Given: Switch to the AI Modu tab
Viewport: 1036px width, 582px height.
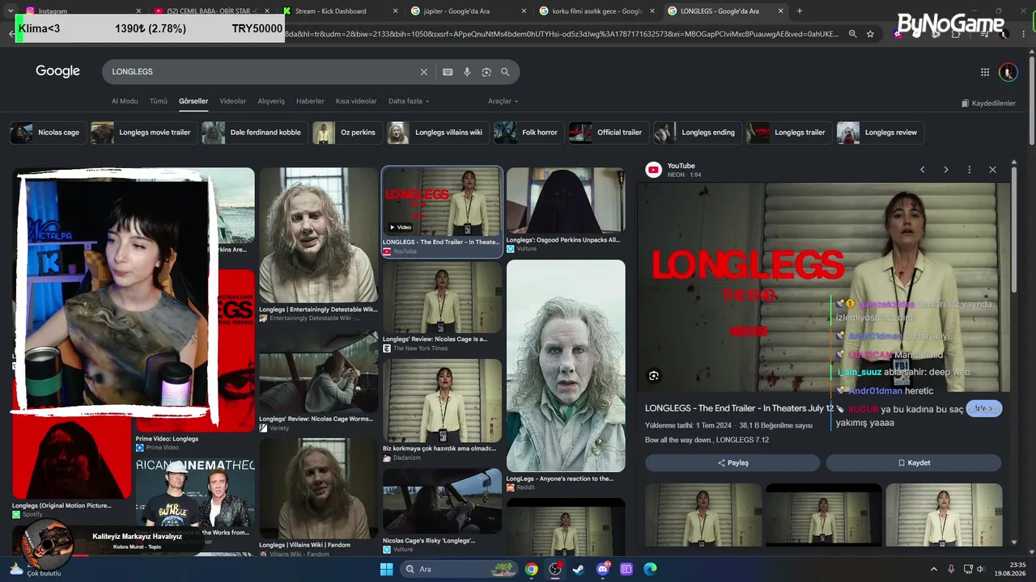Looking at the screenshot, I should 125,101.
